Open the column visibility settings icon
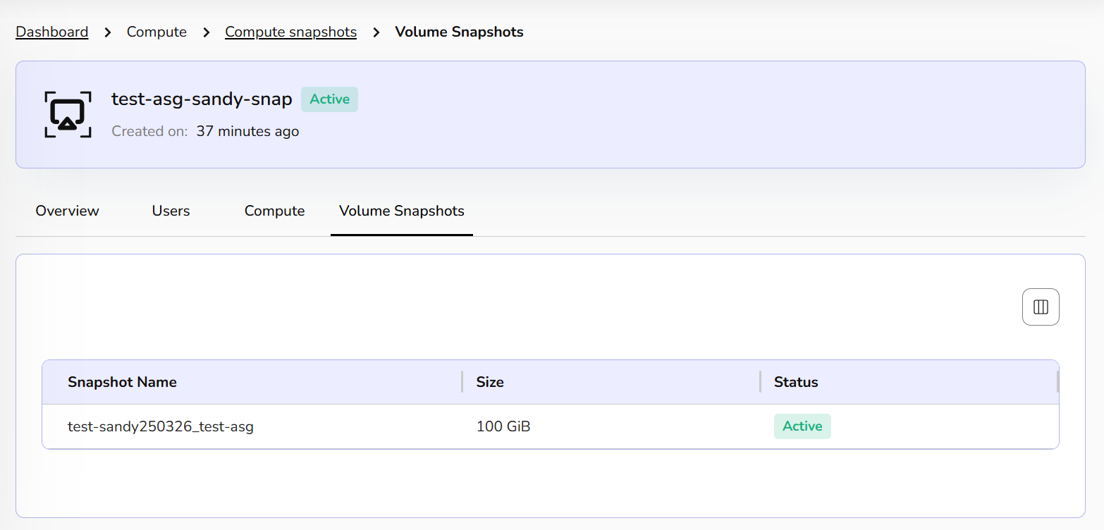Viewport: 1104px width, 530px height. point(1041,307)
